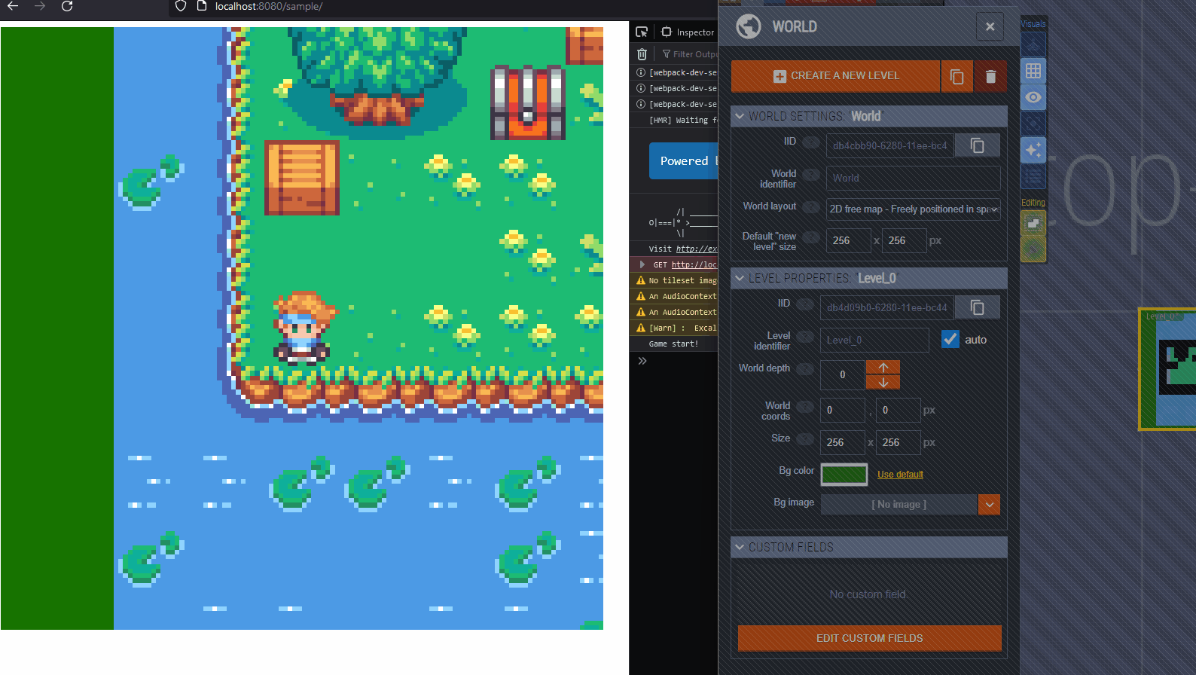This screenshot has height=675, width=1196.
Task: Copy the world IID to clipboard
Action: point(977,145)
